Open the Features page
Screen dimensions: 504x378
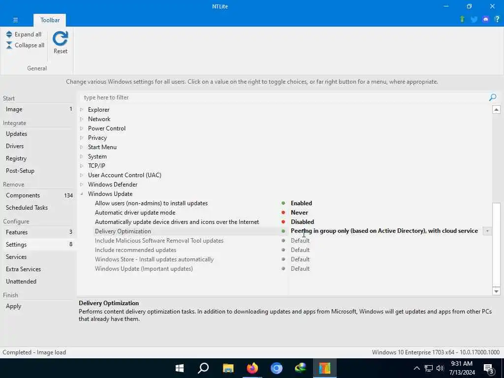coord(38,232)
